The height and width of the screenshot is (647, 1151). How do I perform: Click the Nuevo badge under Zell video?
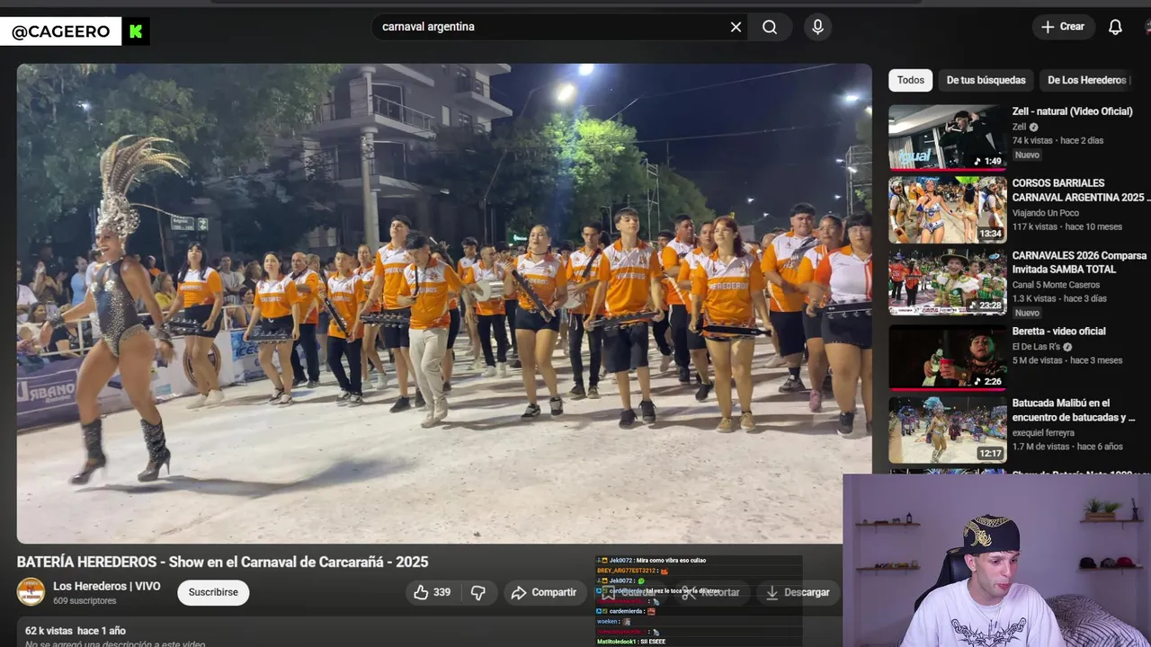(x=1027, y=155)
